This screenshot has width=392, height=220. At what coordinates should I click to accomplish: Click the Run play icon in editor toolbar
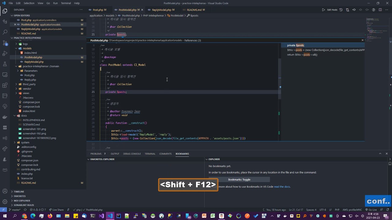coord(323,10)
